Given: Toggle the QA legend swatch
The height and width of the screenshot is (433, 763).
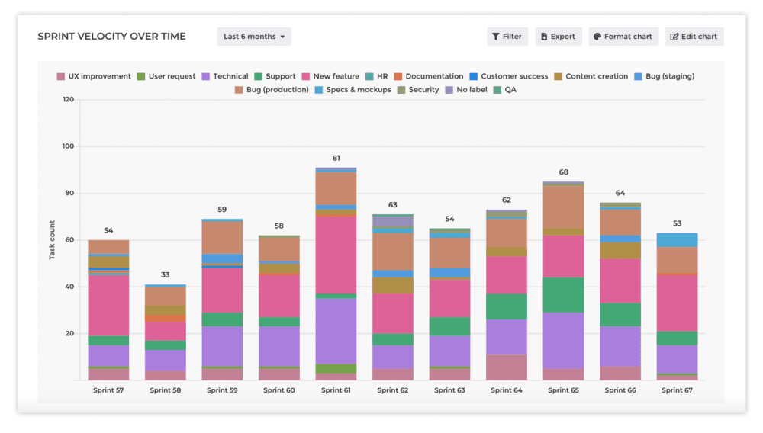Looking at the screenshot, I should pyautogui.click(x=497, y=90).
